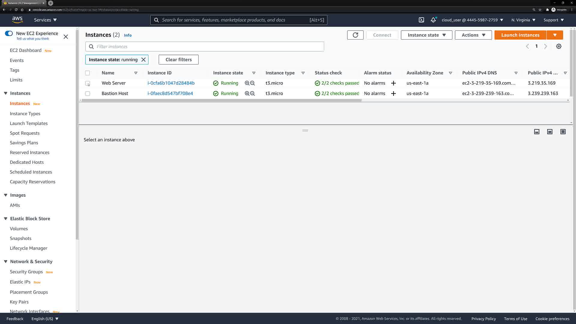Open the CloudShell terminal icon
Viewport: 576px width, 324px height.
[x=421, y=20]
